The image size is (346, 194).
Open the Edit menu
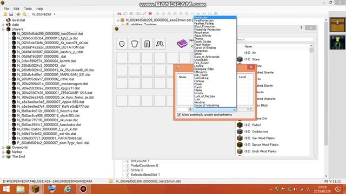[x=16, y=9]
